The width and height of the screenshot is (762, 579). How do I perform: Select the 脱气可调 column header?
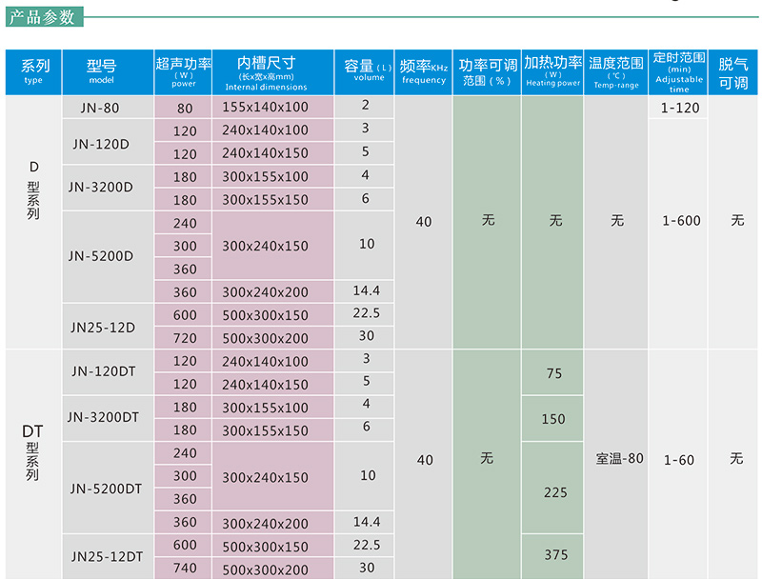click(733, 72)
